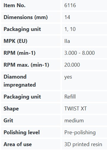This screenshot has width=107, height=150.
Task: Click the Diamond impregnated label
Action: [20, 81]
